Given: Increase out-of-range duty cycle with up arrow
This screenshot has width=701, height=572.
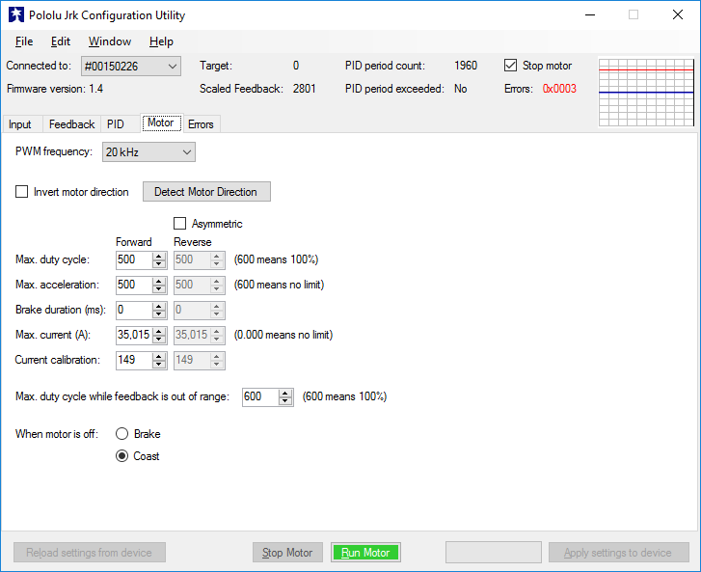Looking at the screenshot, I should click(x=285, y=394).
